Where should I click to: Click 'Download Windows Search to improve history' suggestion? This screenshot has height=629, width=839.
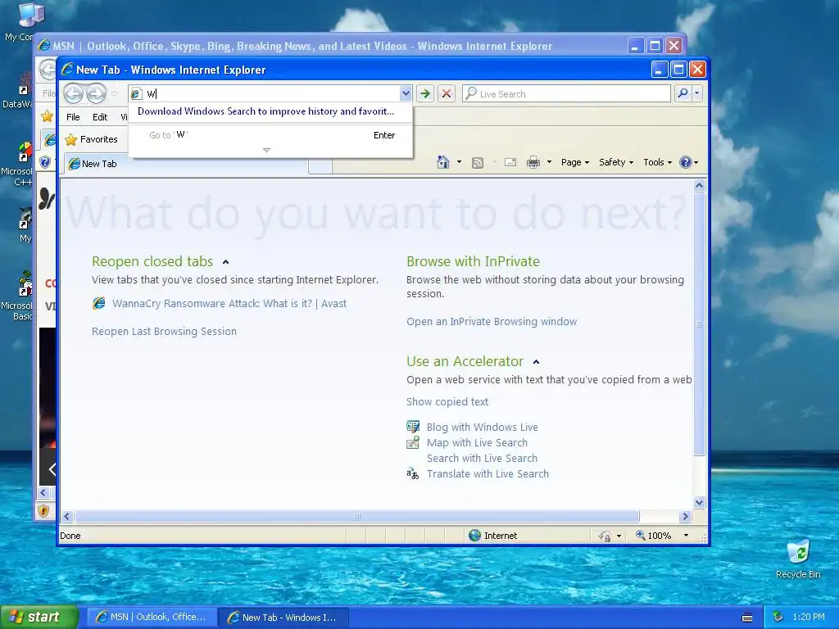pos(266,111)
